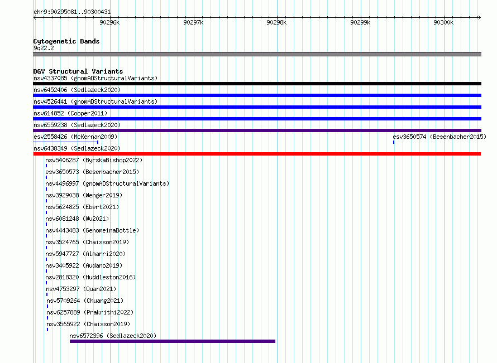The height and width of the screenshot is (363, 497).
Task: Select the red nsv6438349 variant bar
Action: point(257,154)
